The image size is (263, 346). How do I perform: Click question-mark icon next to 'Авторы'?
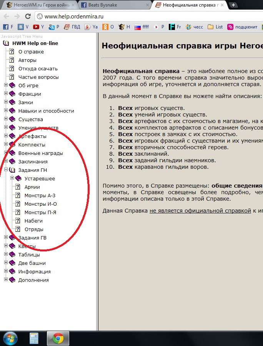[x=12, y=60]
